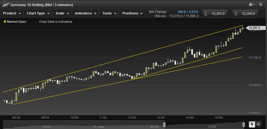Click the 'Chart Data is Indicative' notice
This screenshot has height=129, width=267.
[x=56, y=22]
